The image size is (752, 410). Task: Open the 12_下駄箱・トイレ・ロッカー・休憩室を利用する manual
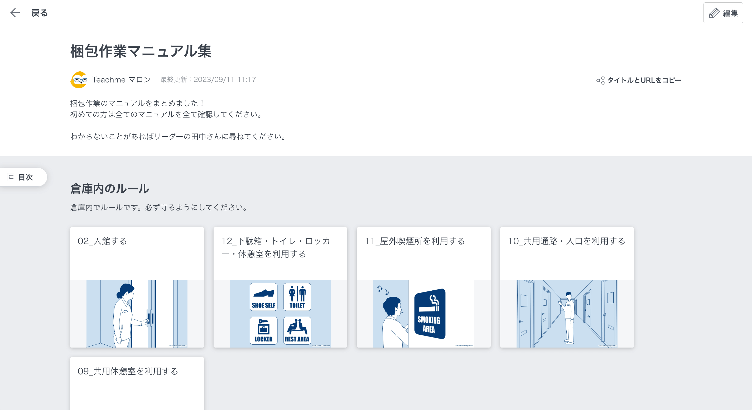(x=280, y=287)
